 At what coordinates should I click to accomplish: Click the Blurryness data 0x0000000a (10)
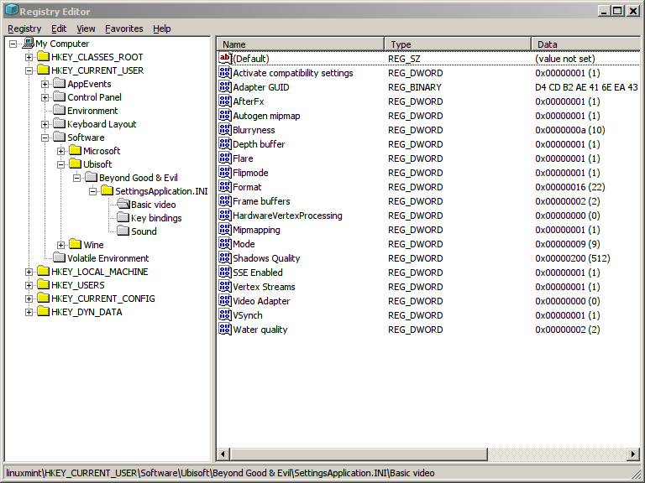(x=569, y=130)
